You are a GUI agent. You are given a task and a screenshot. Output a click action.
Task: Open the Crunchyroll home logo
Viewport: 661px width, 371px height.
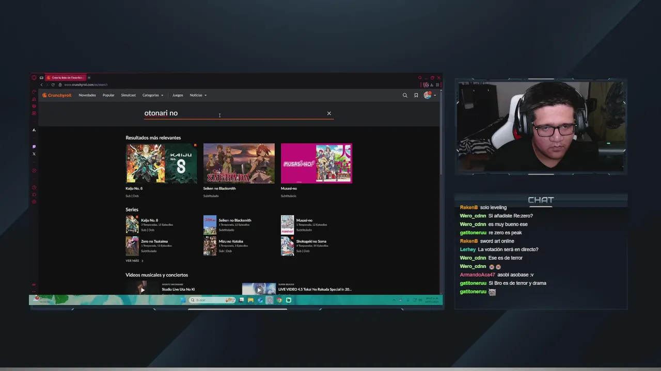tap(57, 95)
